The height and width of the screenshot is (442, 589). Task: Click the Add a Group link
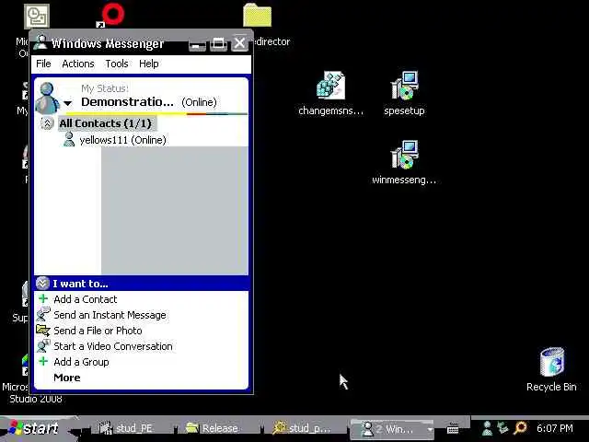[81, 362]
